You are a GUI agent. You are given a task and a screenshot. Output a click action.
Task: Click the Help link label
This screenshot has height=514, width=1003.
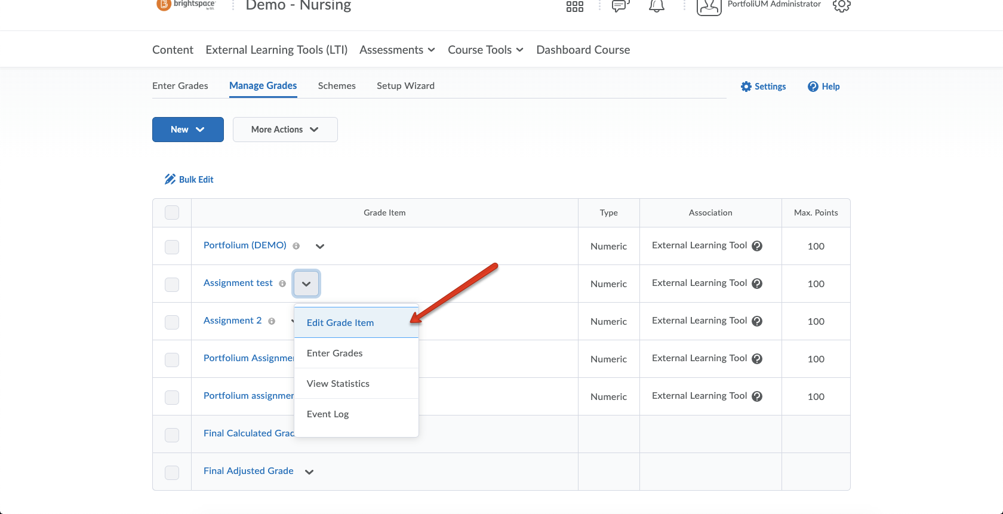click(x=831, y=87)
